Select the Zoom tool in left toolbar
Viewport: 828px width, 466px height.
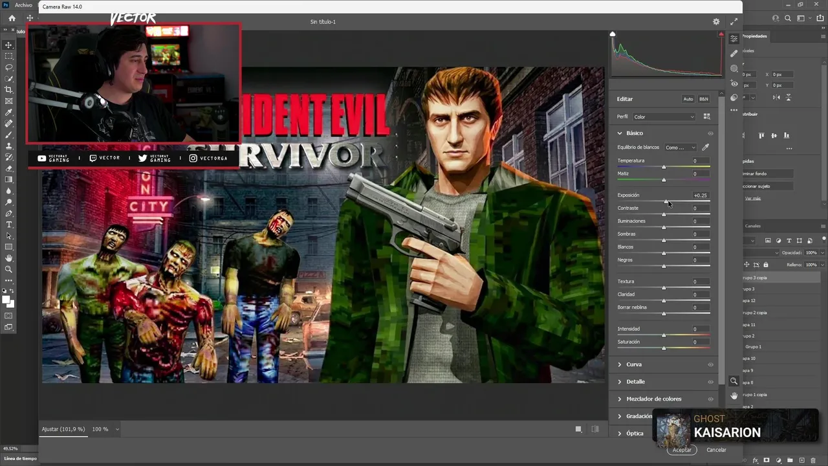(8, 269)
